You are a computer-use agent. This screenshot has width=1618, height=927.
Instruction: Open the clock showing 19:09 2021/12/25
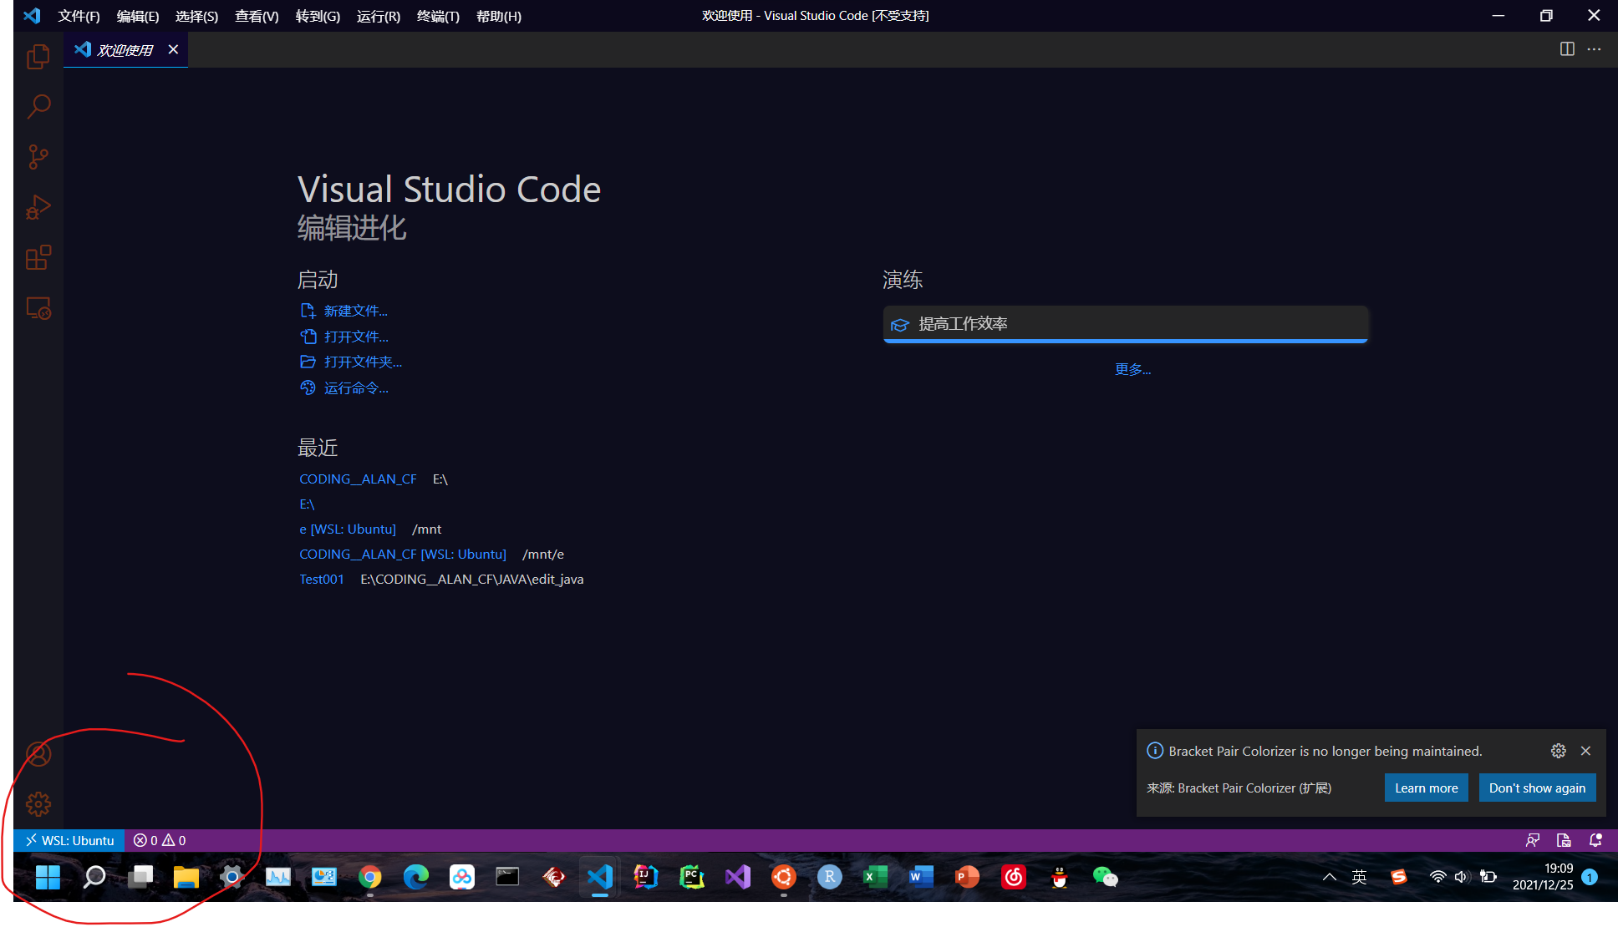tap(1543, 877)
